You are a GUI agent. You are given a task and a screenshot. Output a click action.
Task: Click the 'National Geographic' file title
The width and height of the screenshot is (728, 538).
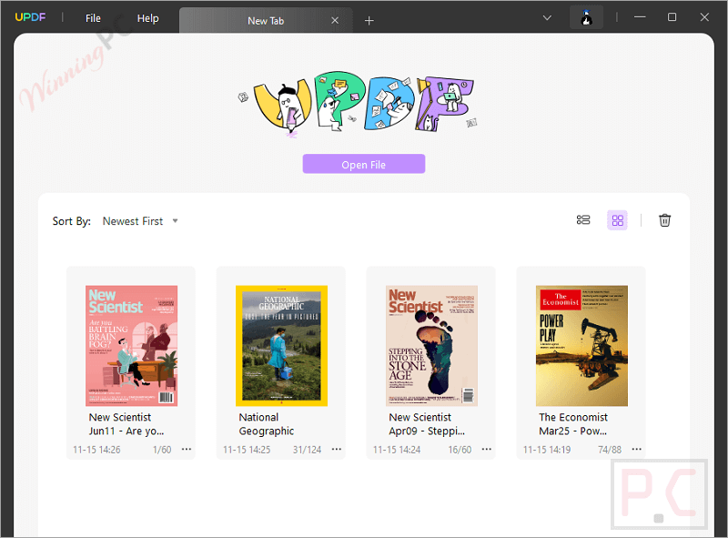point(267,423)
